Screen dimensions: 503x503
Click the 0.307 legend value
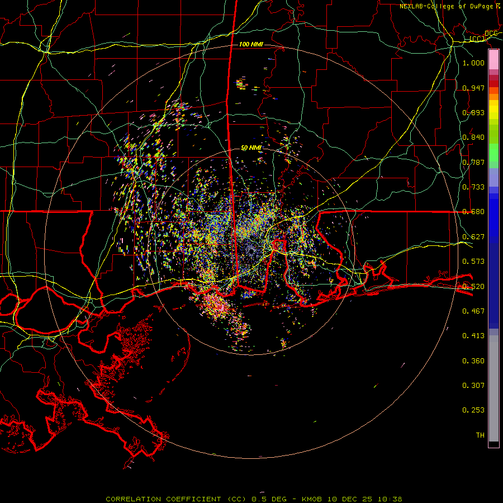pyautogui.click(x=473, y=386)
